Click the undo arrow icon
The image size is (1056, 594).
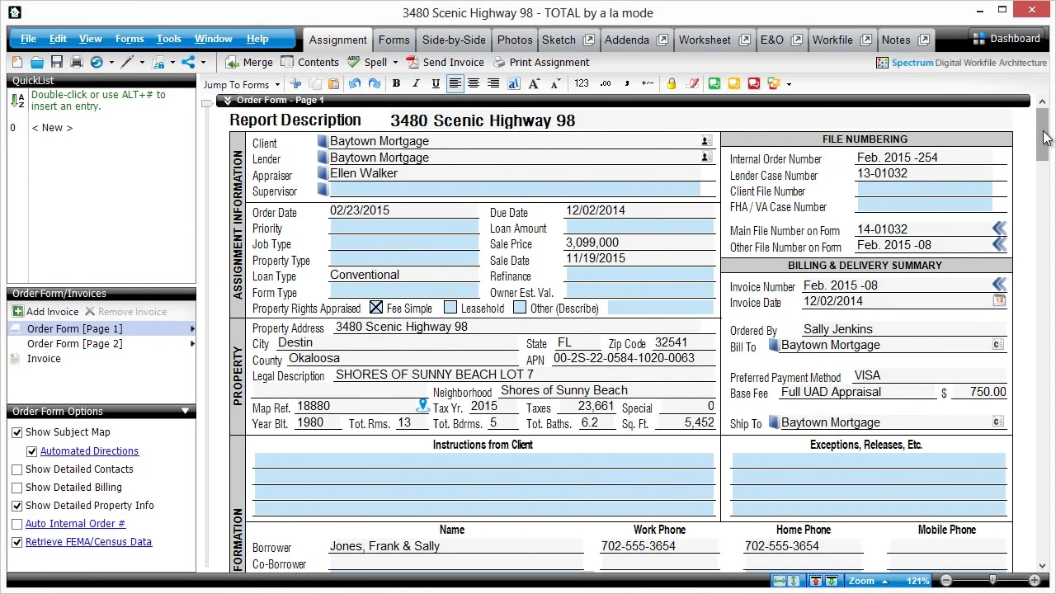pyautogui.click(x=355, y=83)
